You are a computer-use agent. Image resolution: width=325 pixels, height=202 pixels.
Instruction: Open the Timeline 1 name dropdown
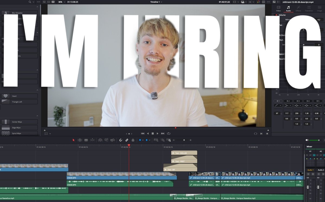tap(156, 2)
